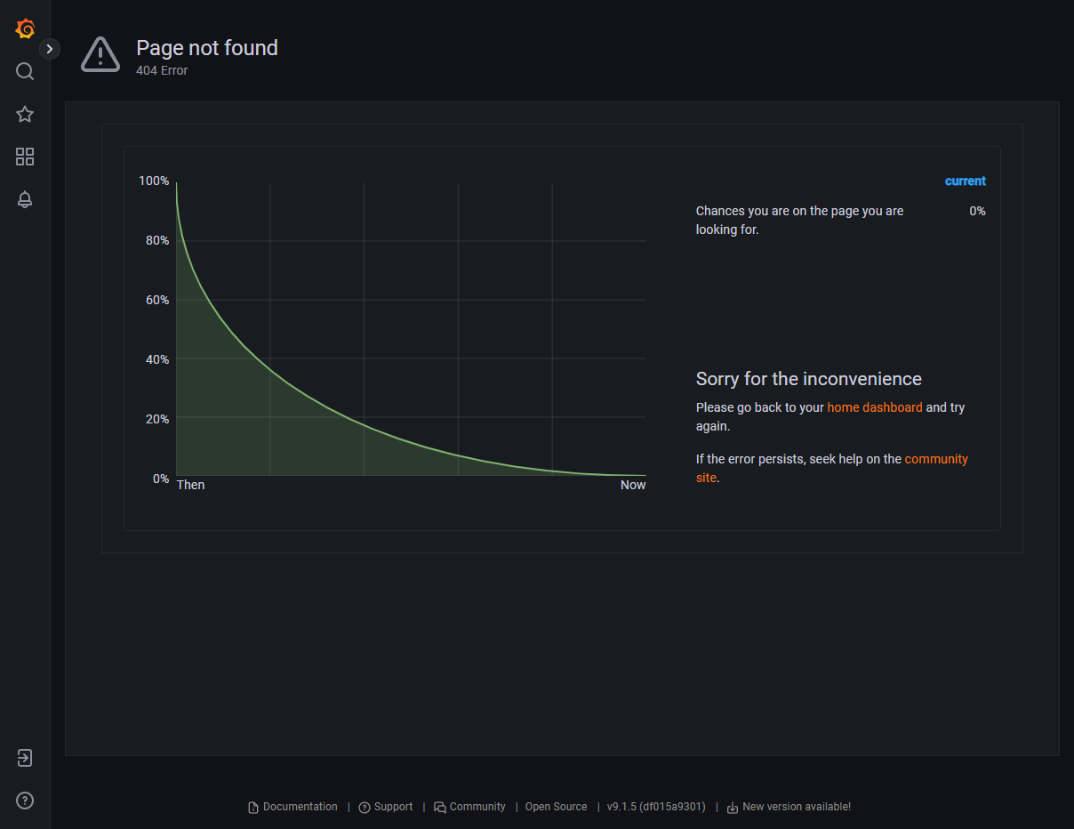The image size is (1074, 829).
Task: Toggle the current series in the legend
Action: [965, 181]
